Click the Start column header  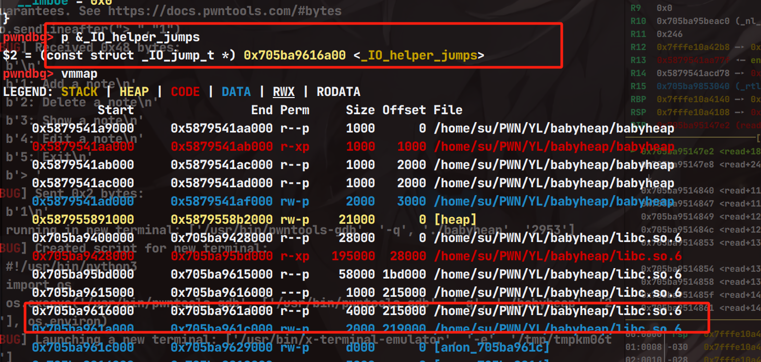(x=116, y=110)
